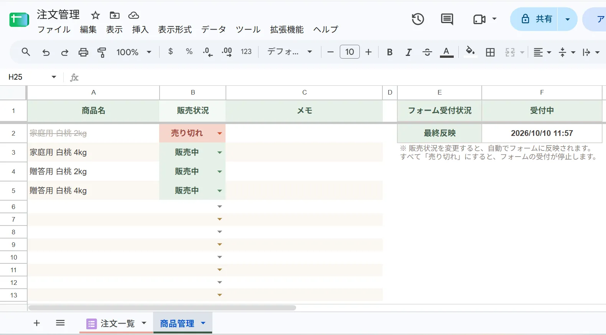Increase decimal places icon

(x=227, y=52)
